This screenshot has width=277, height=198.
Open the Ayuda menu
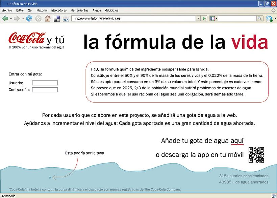(x=97, y=10)
